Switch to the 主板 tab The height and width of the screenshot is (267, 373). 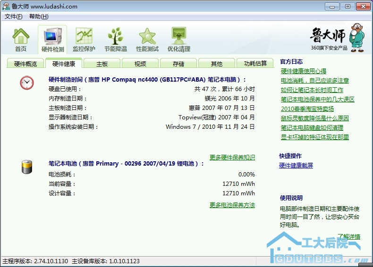[102, 64]
